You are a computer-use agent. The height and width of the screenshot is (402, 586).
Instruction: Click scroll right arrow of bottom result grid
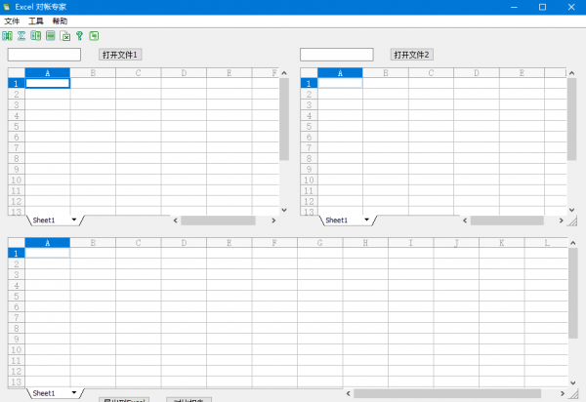[563, 393]
